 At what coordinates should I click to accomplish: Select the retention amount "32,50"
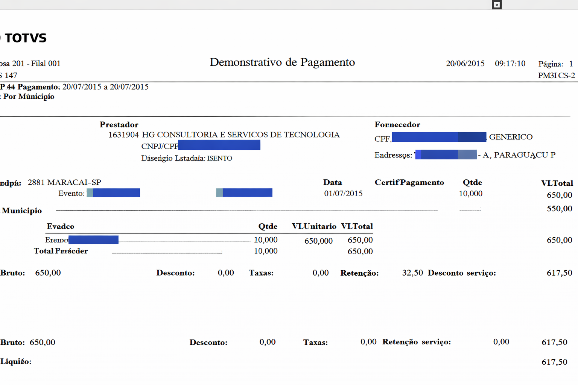[412, 273]
